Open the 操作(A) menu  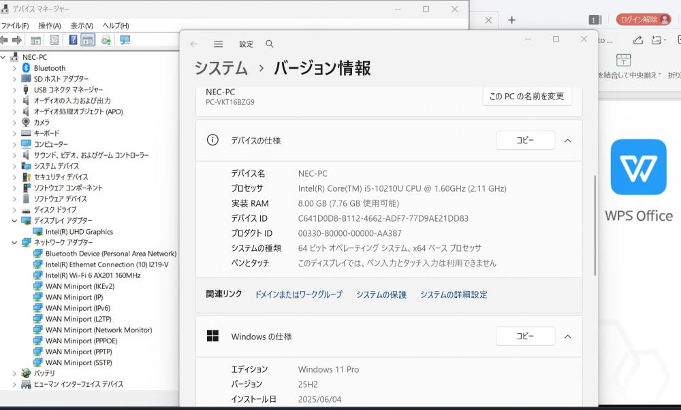coord(50,26)
